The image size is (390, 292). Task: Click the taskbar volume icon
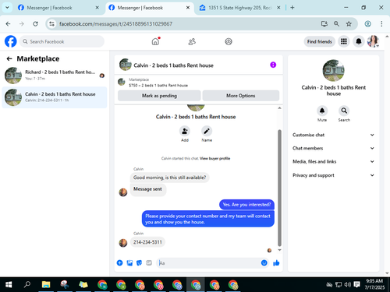pyautogui.click(x=347, y=285)
